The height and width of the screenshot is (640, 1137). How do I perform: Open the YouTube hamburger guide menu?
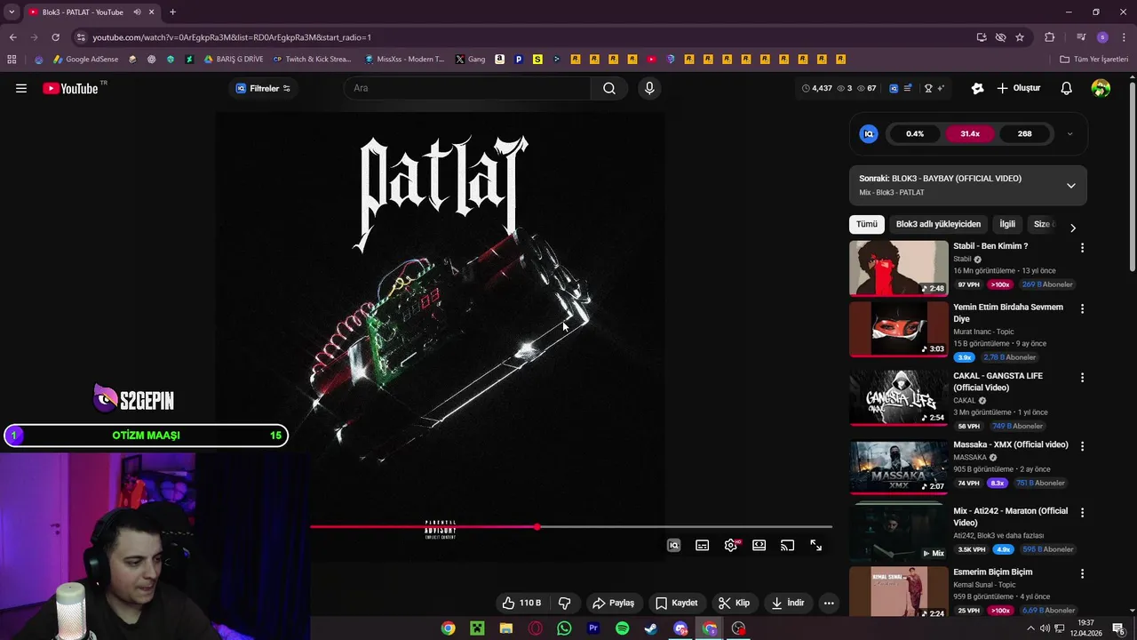tap(21, 88)
